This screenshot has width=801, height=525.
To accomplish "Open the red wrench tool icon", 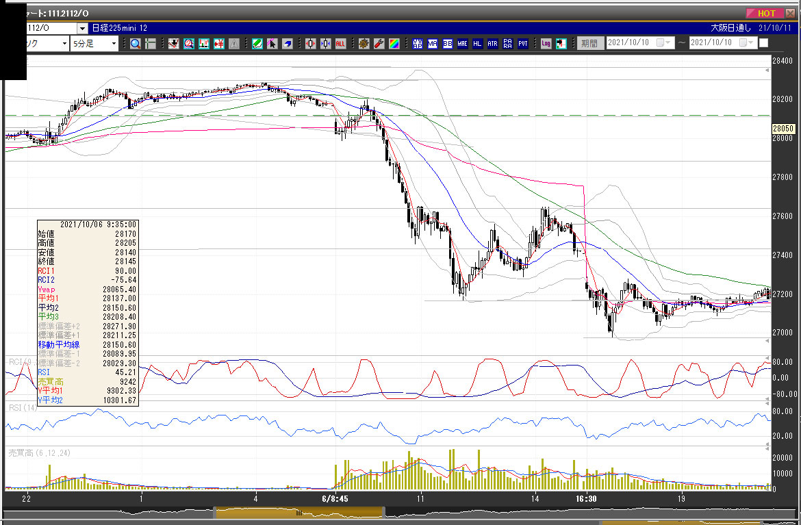I will point(379,44).
